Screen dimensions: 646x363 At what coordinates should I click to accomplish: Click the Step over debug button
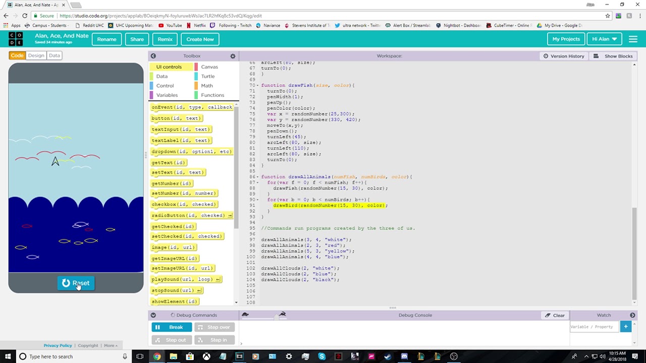(x=214, y=327)
